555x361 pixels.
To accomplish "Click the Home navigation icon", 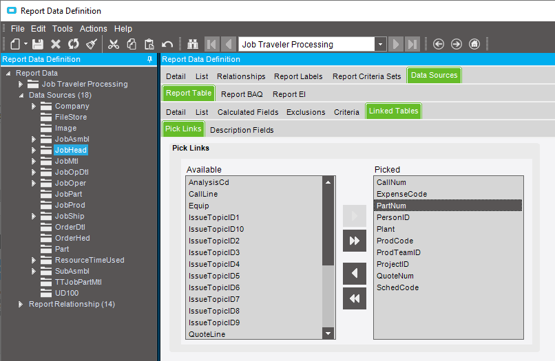I will tap(474, 44).
